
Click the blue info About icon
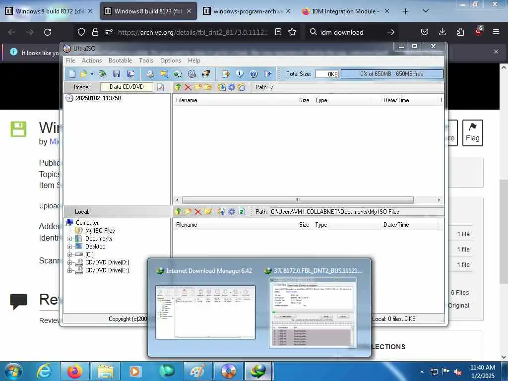tap(240, 74)
